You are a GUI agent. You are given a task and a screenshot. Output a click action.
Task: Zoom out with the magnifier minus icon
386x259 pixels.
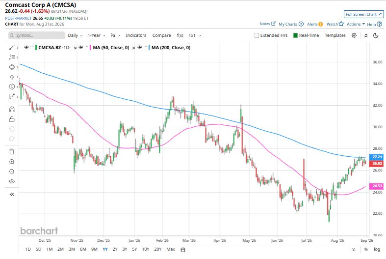pos(12,172)
